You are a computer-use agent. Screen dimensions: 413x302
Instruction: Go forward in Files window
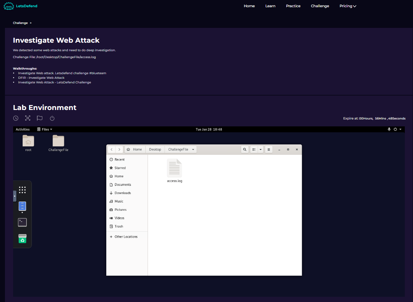click(x=119, y=149)
